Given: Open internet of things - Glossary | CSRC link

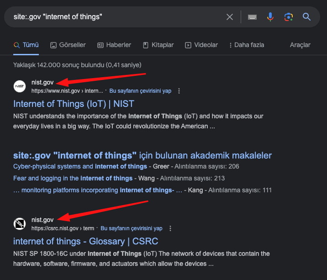Looking at the screenshot, I should [85, 241].
